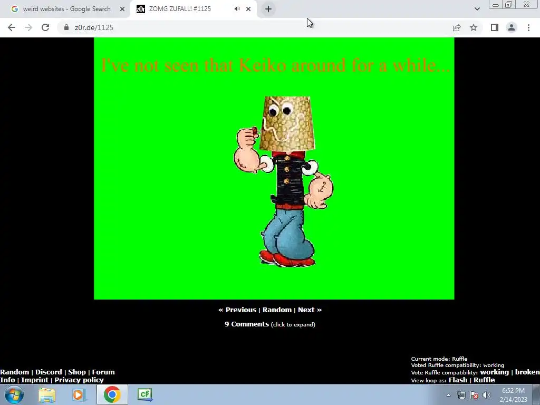Close the weird websites Google Search tab
This screenshot has height=405, width=540.
point(122,9)
